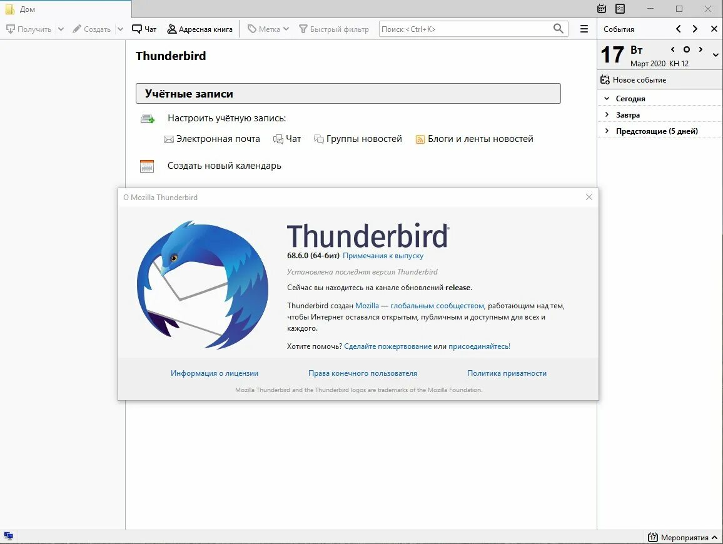Go to next in События pane header
This screenshot has width=723, height=544.
tap(695, 29)
